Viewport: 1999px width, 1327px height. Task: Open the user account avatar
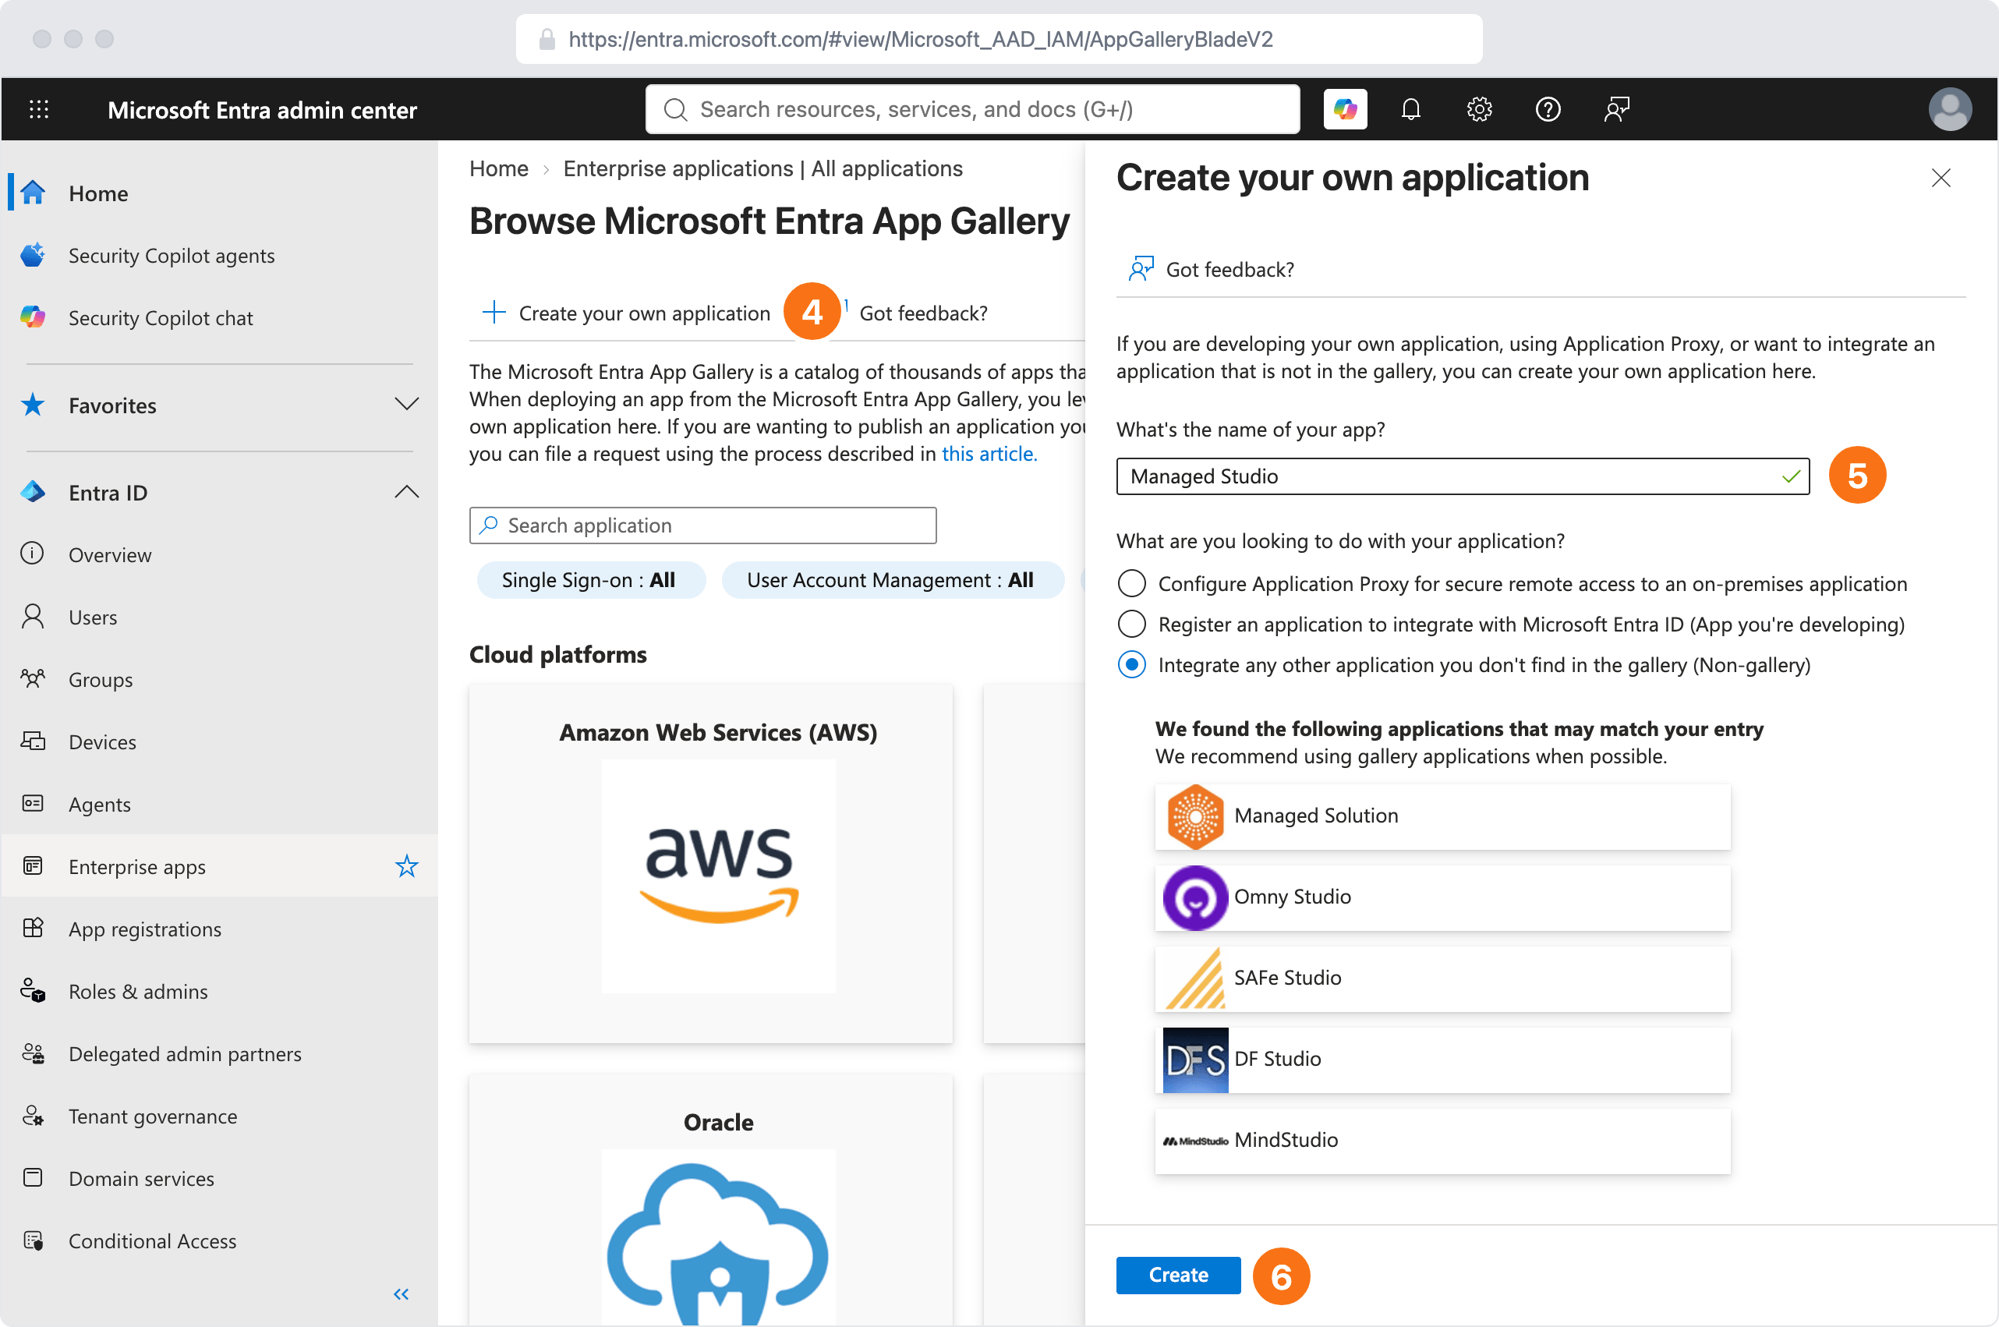coord(1949,109)
